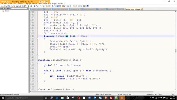Screen dimensions: 177x100
Task: Click the Redo arrow icon
Action: point(31,6)
